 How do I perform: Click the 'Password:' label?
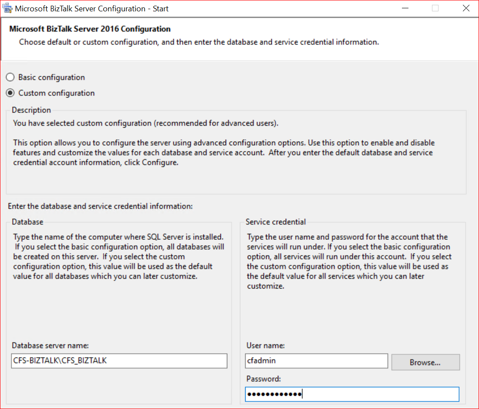(x=263, y=378)
